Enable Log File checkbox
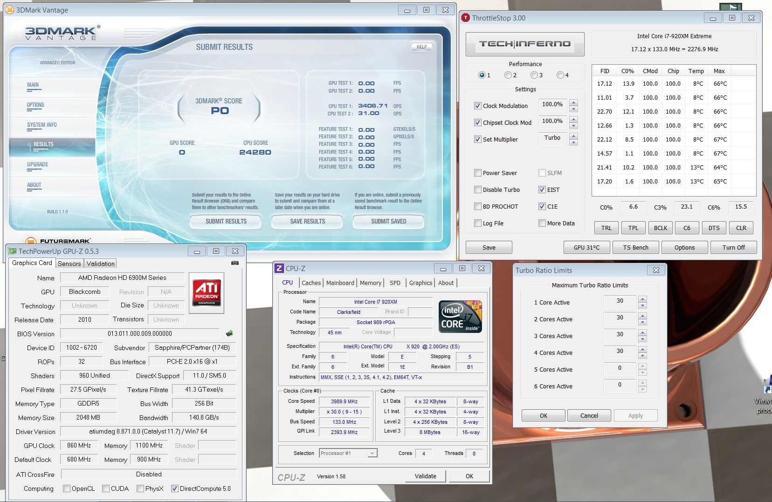 click(x=477, y=223)
